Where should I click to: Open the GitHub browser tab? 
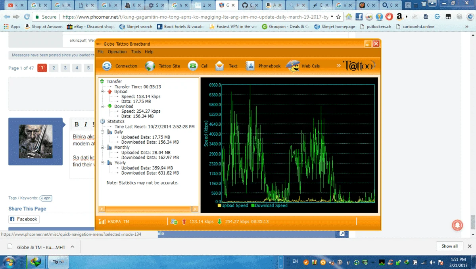250,6
